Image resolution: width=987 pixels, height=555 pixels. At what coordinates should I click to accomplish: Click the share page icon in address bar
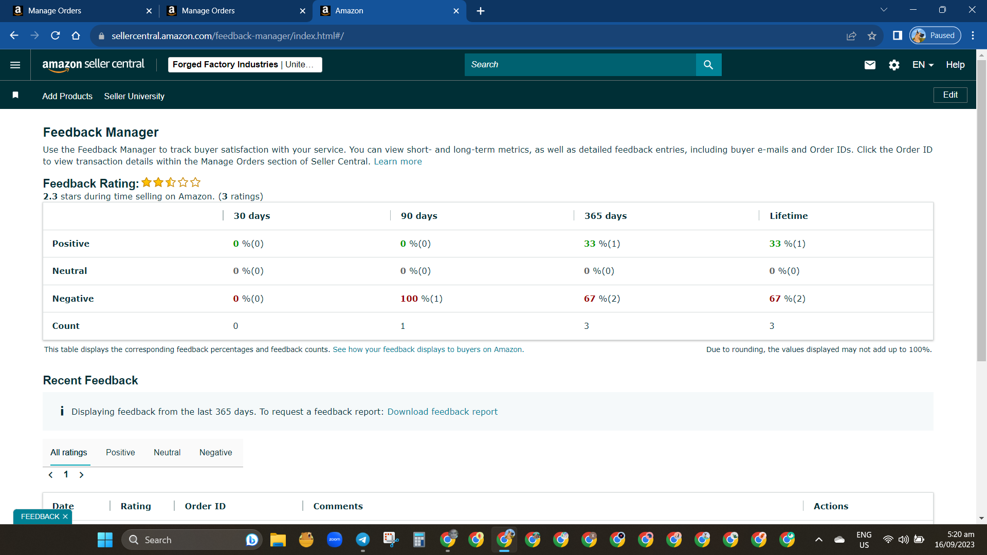pos(851,35)
